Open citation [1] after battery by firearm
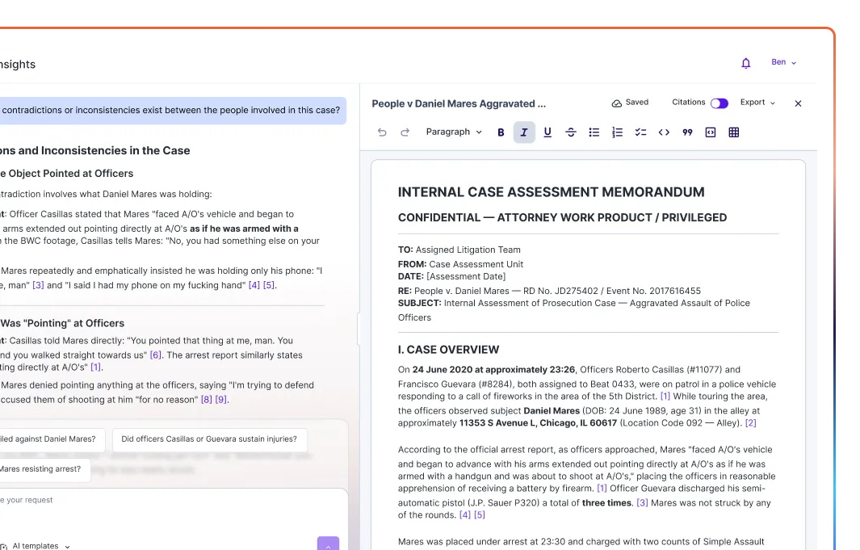Screen dimensions: 860x550 pos(602,488)
